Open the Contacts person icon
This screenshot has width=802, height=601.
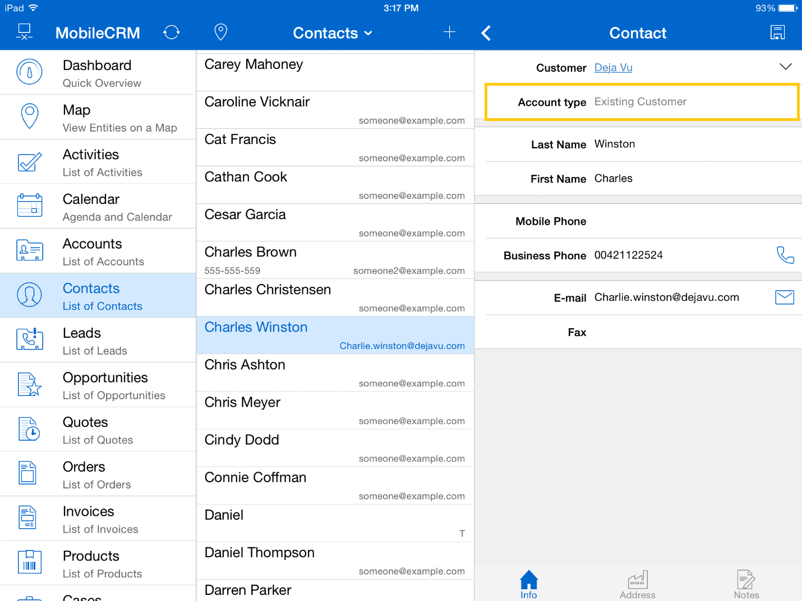[x=29, y=295]
